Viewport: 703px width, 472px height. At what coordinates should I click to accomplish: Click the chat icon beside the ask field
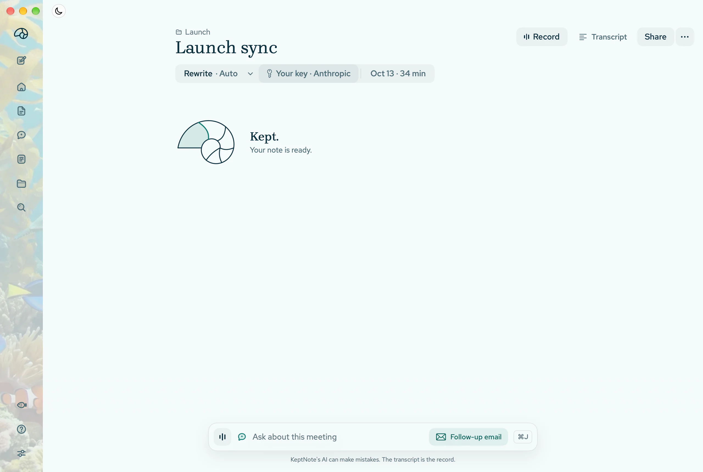pos(242,437)
